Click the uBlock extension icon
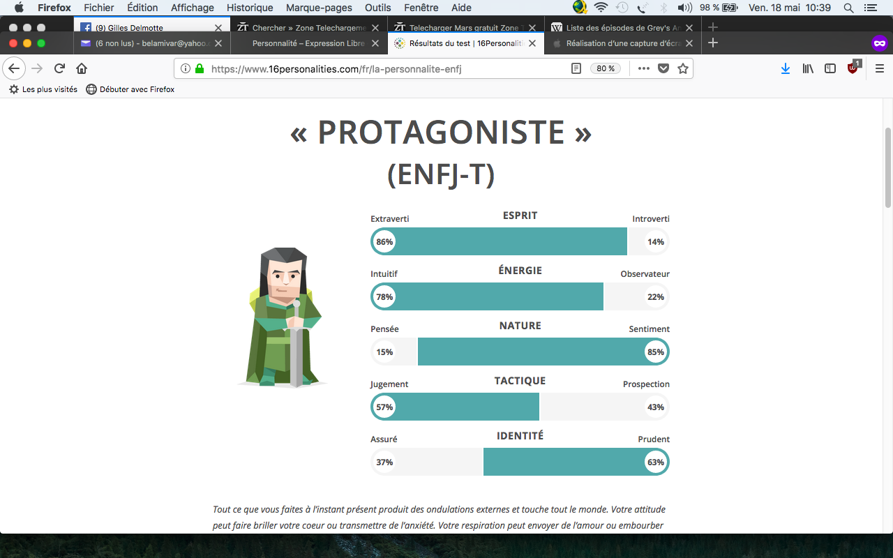Screen dimensions: 893x558 pyautogui.click(x=853, y=68)
